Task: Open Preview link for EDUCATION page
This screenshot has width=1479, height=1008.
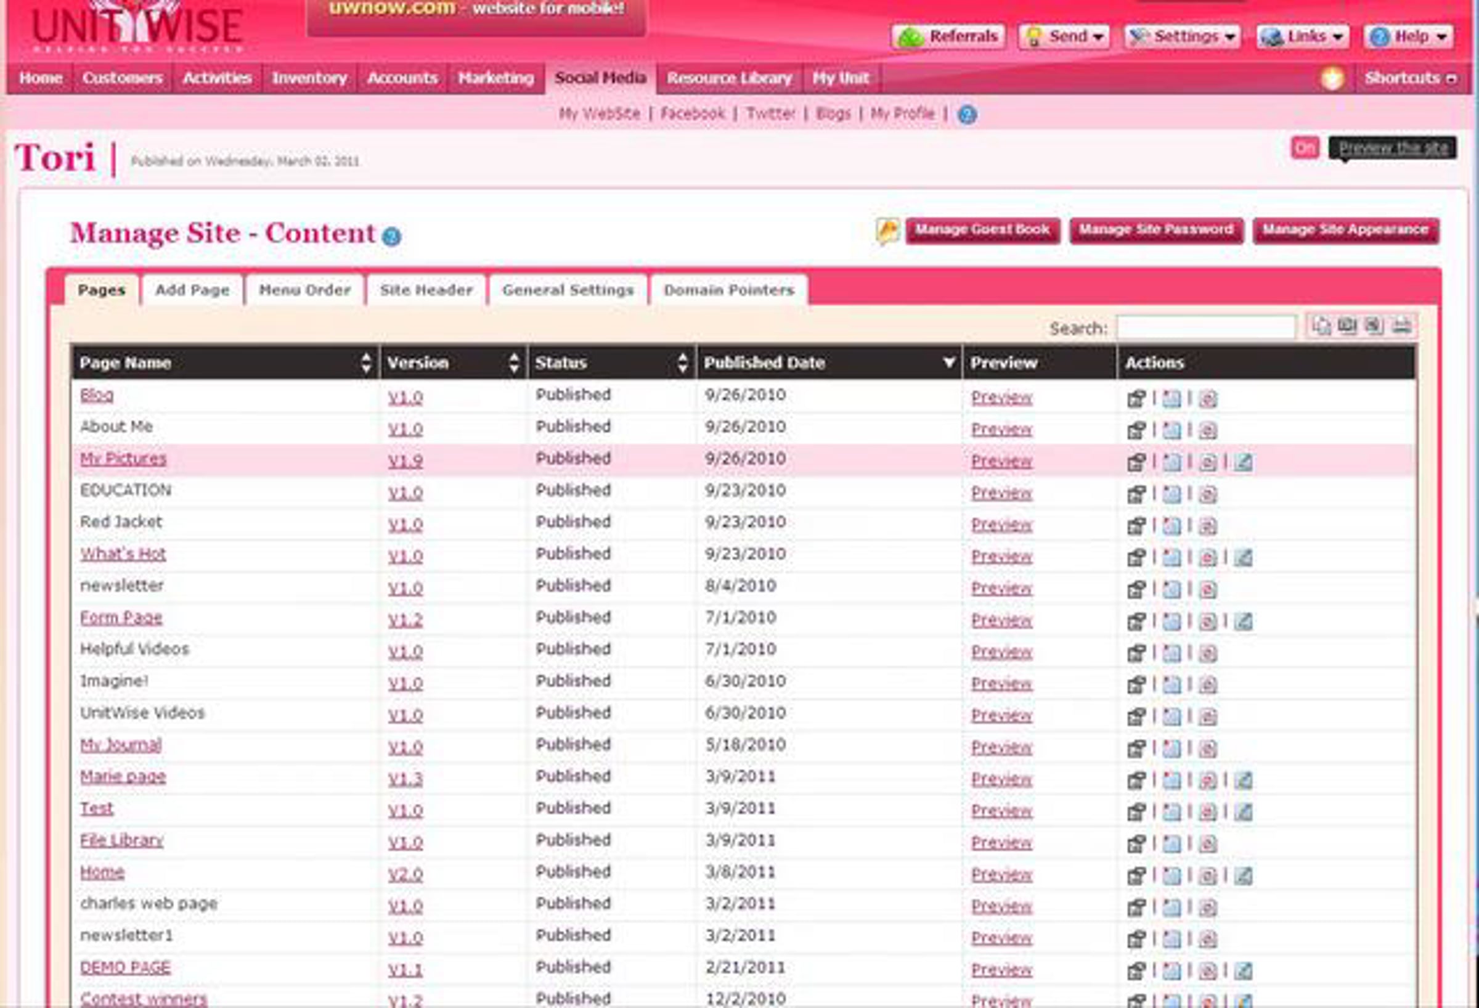Action: coord(1001,493)
